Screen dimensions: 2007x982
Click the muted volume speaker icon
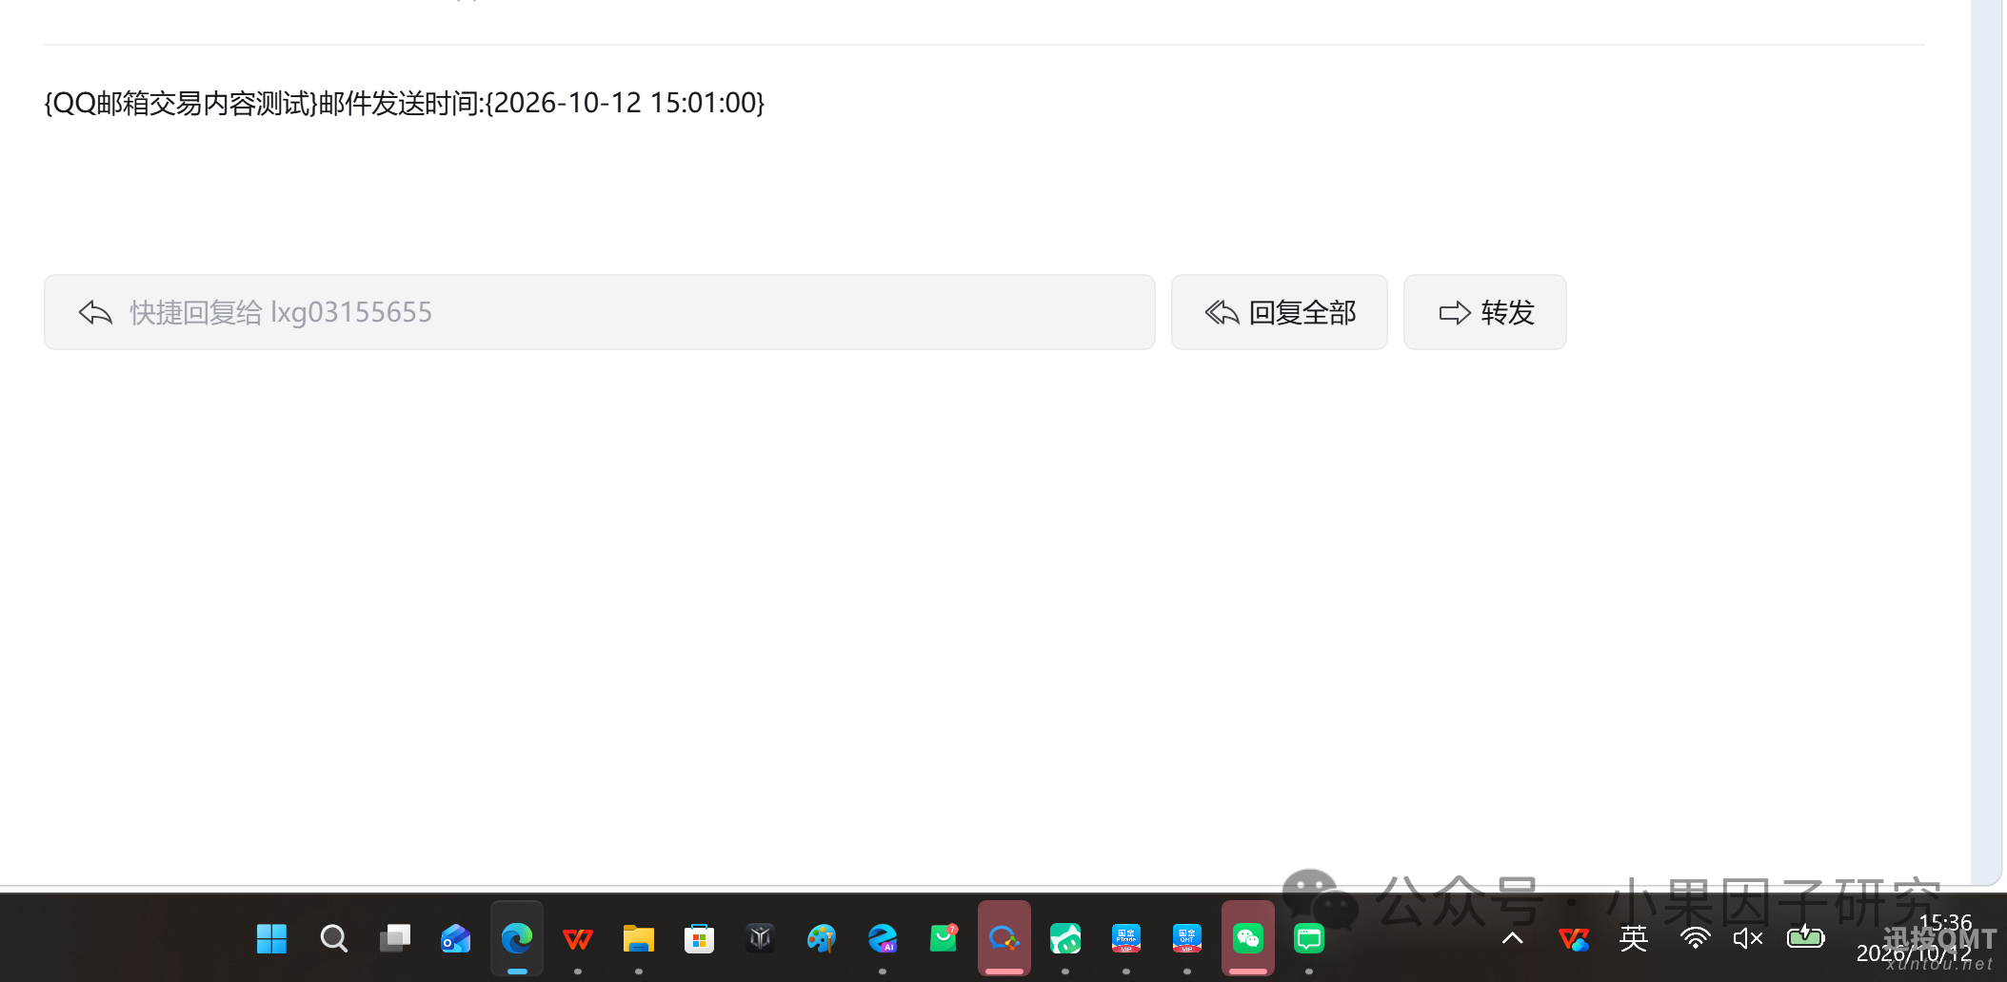[1748, 939]
